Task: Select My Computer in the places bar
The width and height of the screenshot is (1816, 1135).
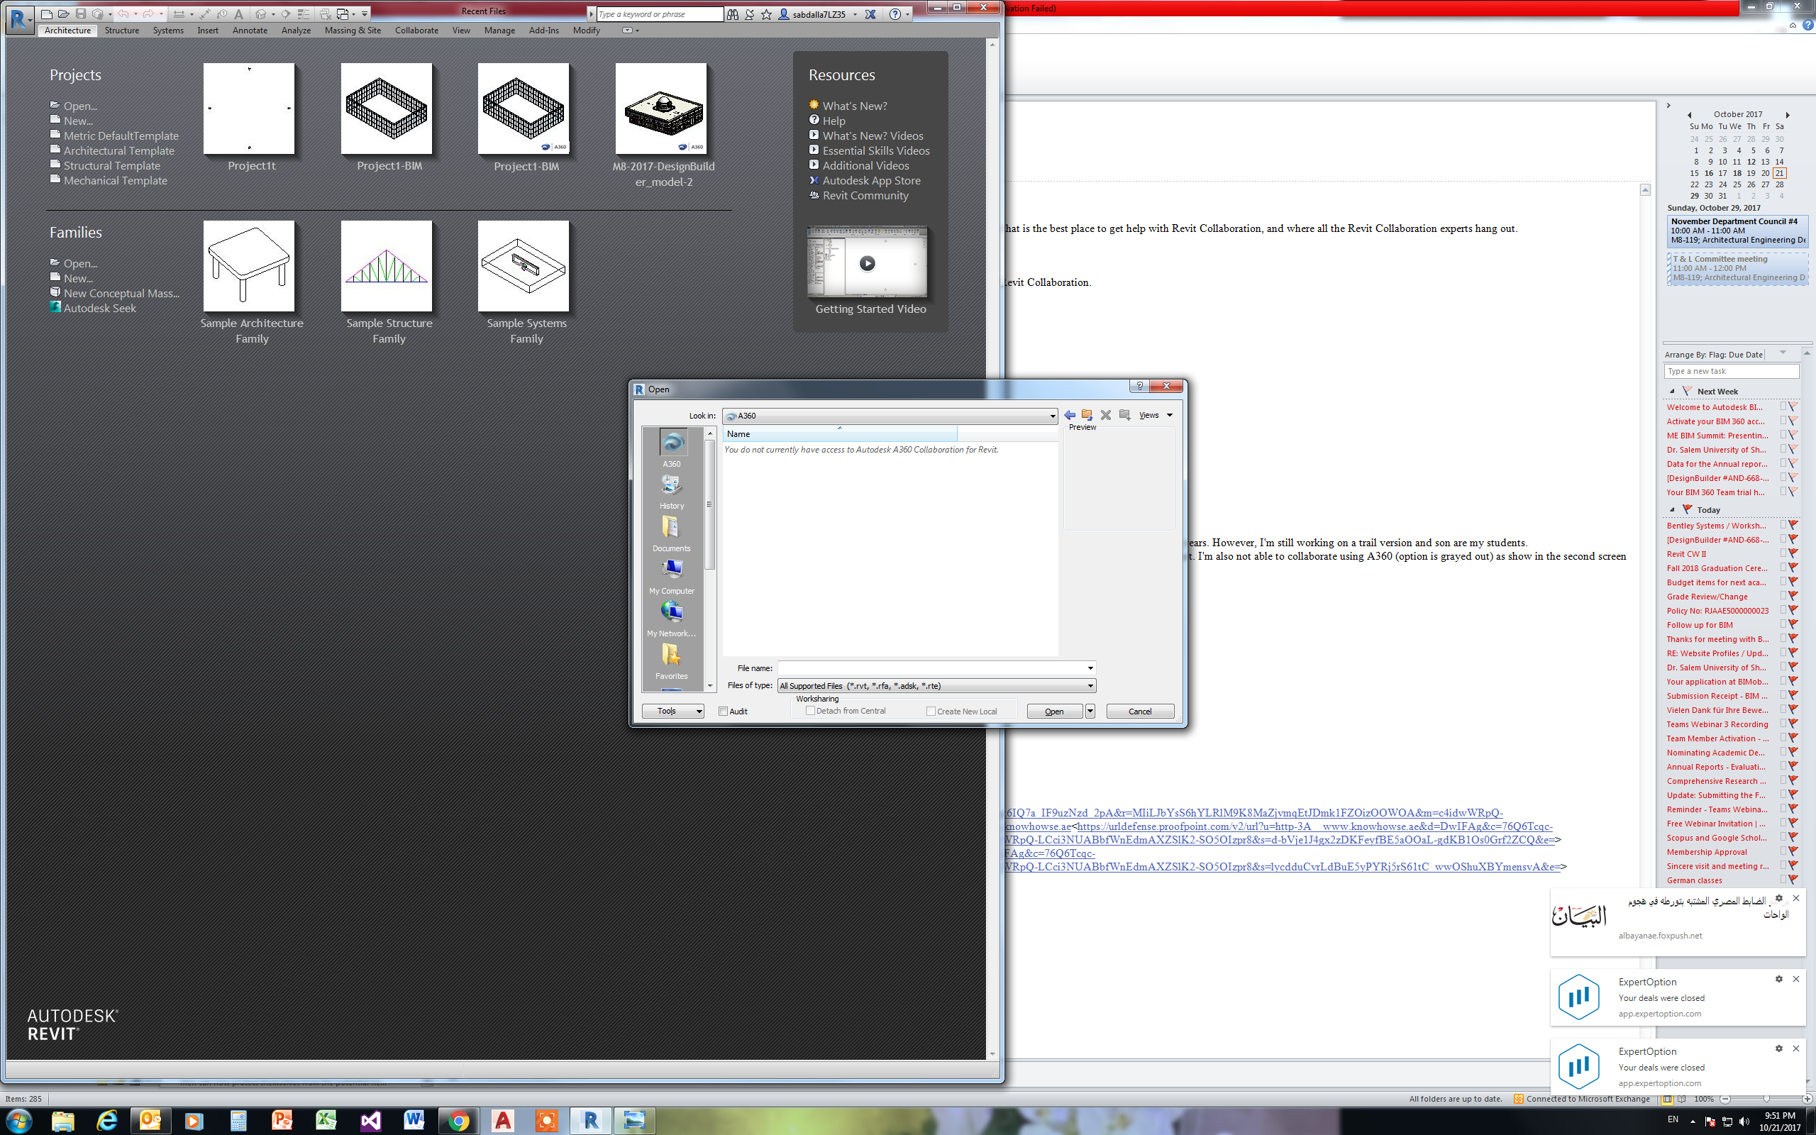Action: 672,577
